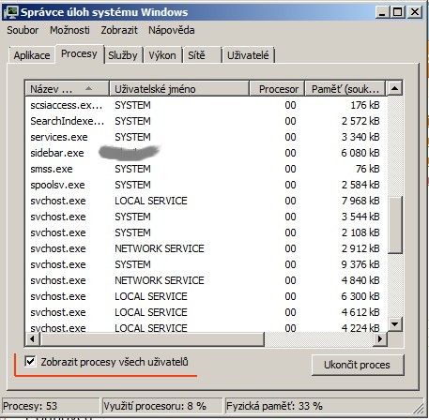Select svchost.exe using 7 968 kB

tap(206, 201)
